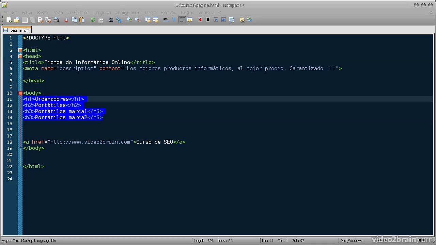Image resolution: width=436 pixels, height=245 pixels.
Task: Print the document using the printer icon
Action: pyautogui.click(x=56, y=20)
